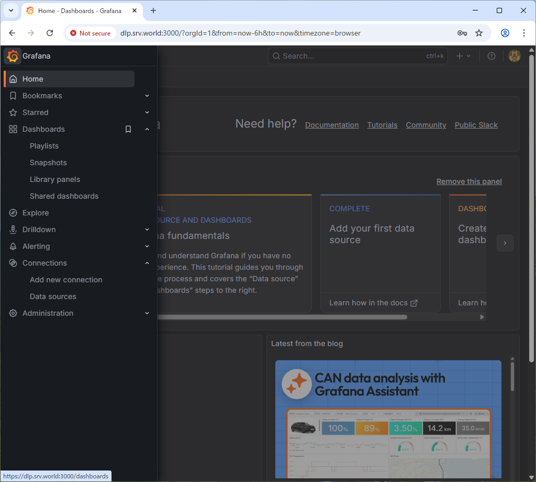The width and height of the screenshot is (536, 482).
Task: Expand the Drilldown section chevron
Action: point(147,229)
